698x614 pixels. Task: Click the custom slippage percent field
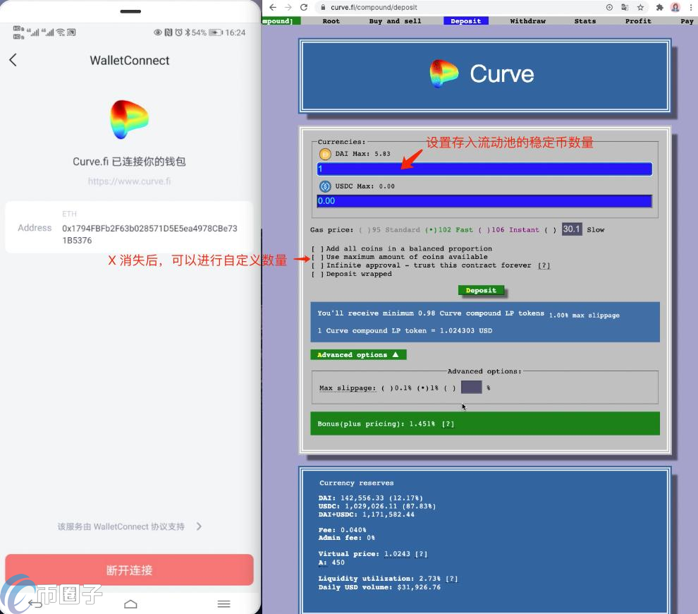[472, 387]
